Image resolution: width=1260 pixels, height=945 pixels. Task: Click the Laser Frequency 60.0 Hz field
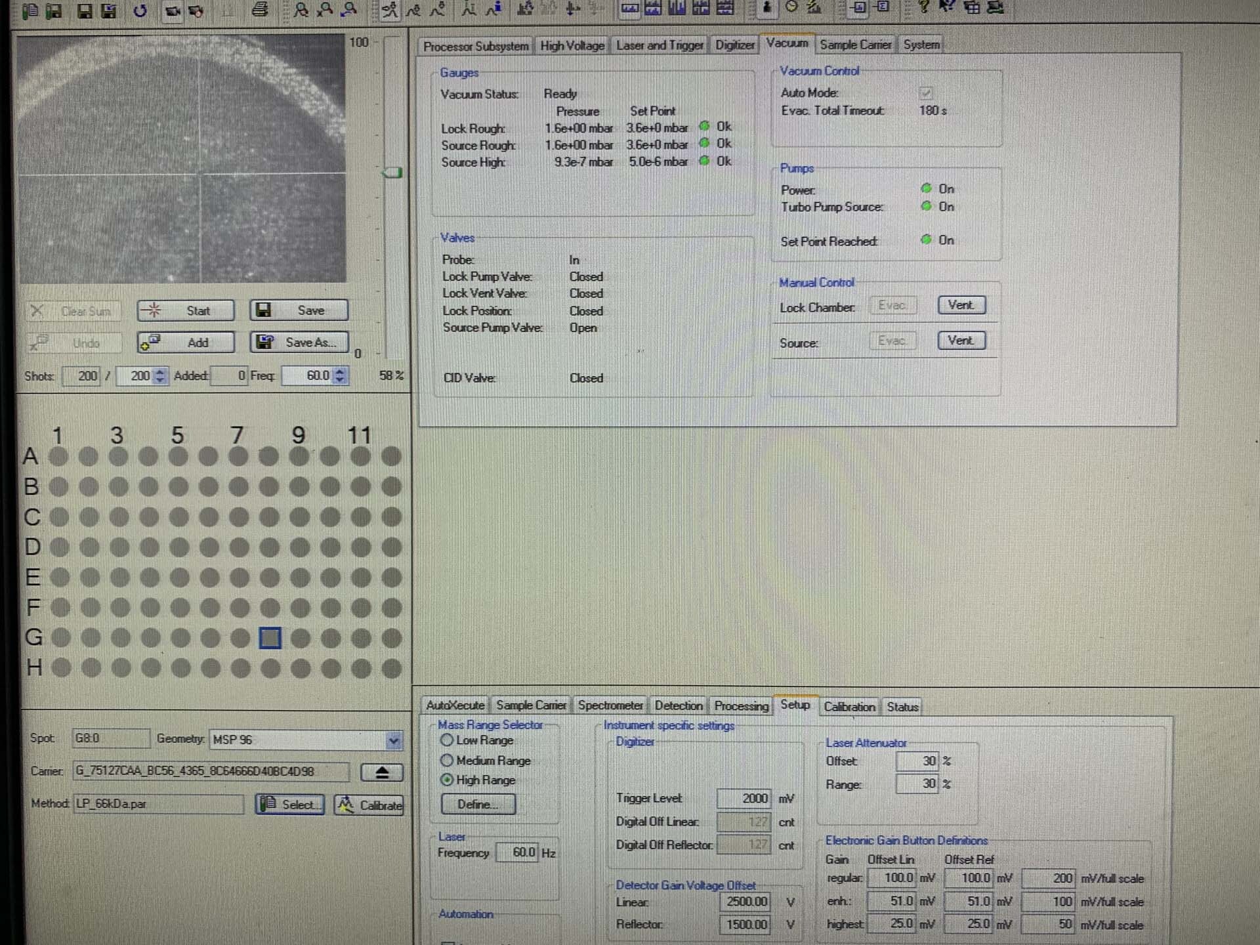(516, 852)
